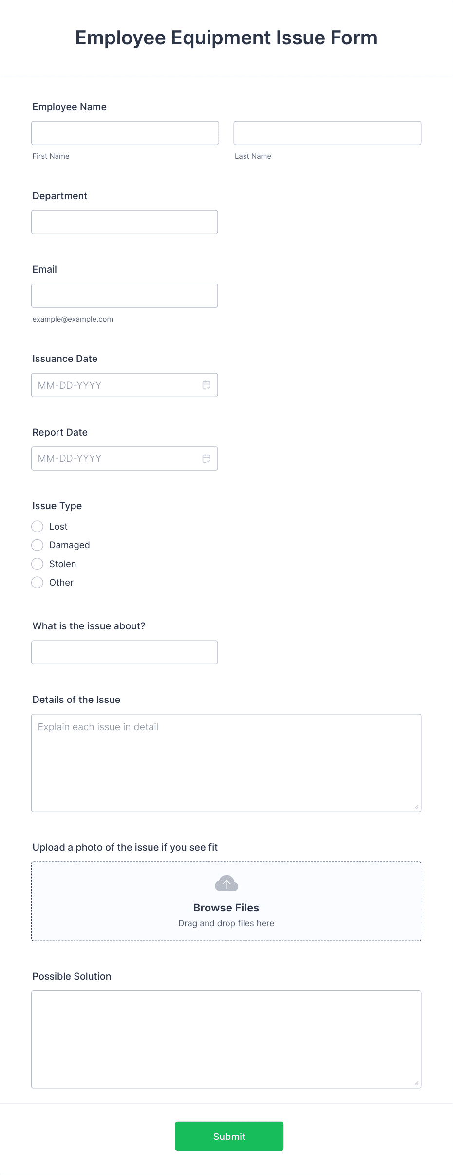The width and height of the screenshot is (453, 1175).
Task: Click the Last Name field
Action: tap(327, 133)
